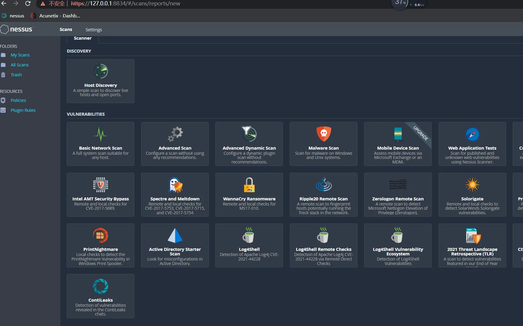Click the Malware Scan skull shield icon

coord(324,134)
